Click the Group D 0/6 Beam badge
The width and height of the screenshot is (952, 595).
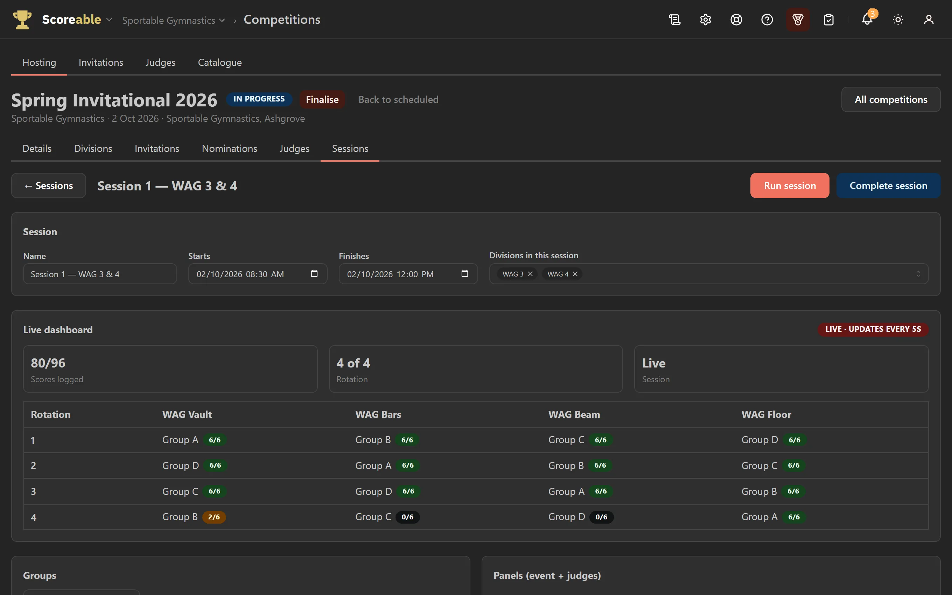602,517
